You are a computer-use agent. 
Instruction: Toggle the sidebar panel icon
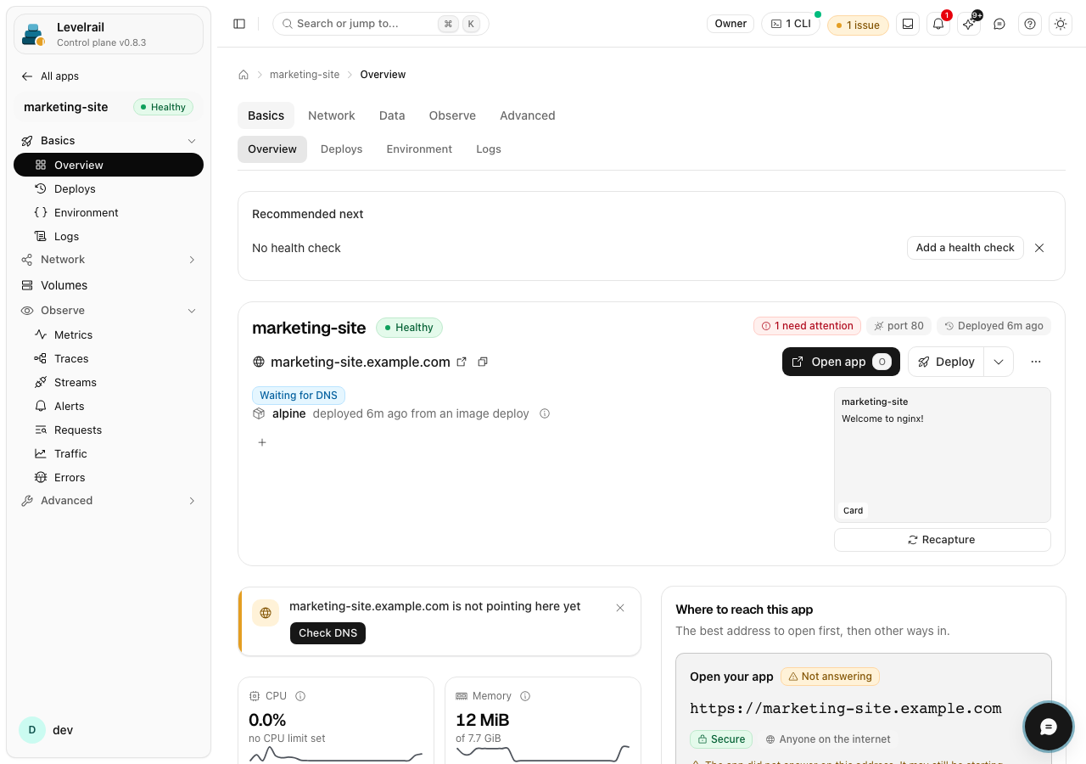[239, 24]
